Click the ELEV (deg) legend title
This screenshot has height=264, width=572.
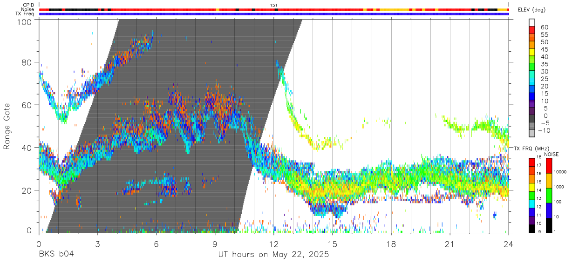(532, 10)
